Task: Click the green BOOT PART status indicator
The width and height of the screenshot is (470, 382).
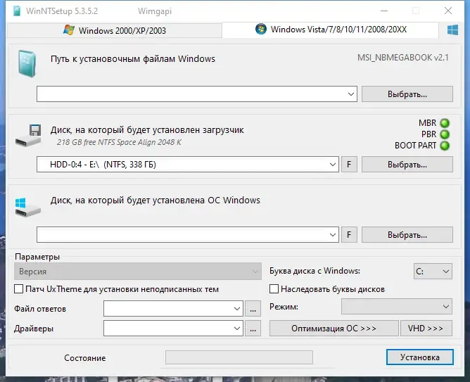Action: tap(445, 146)
